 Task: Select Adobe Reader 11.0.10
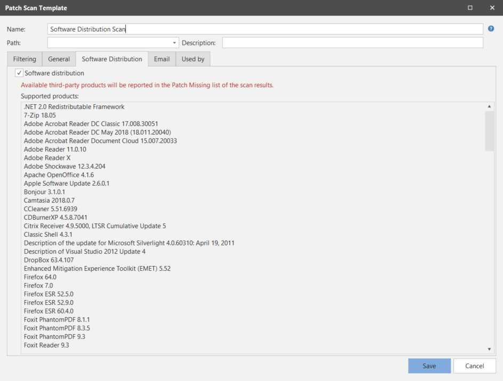point(55,149)
